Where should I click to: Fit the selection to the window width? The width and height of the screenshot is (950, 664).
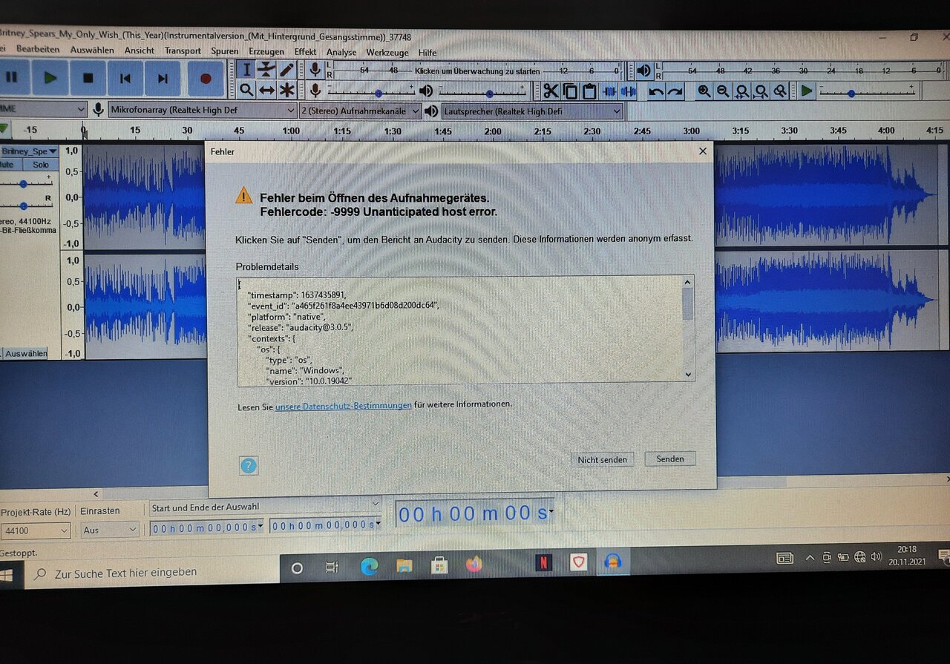(x=742, y=91)
